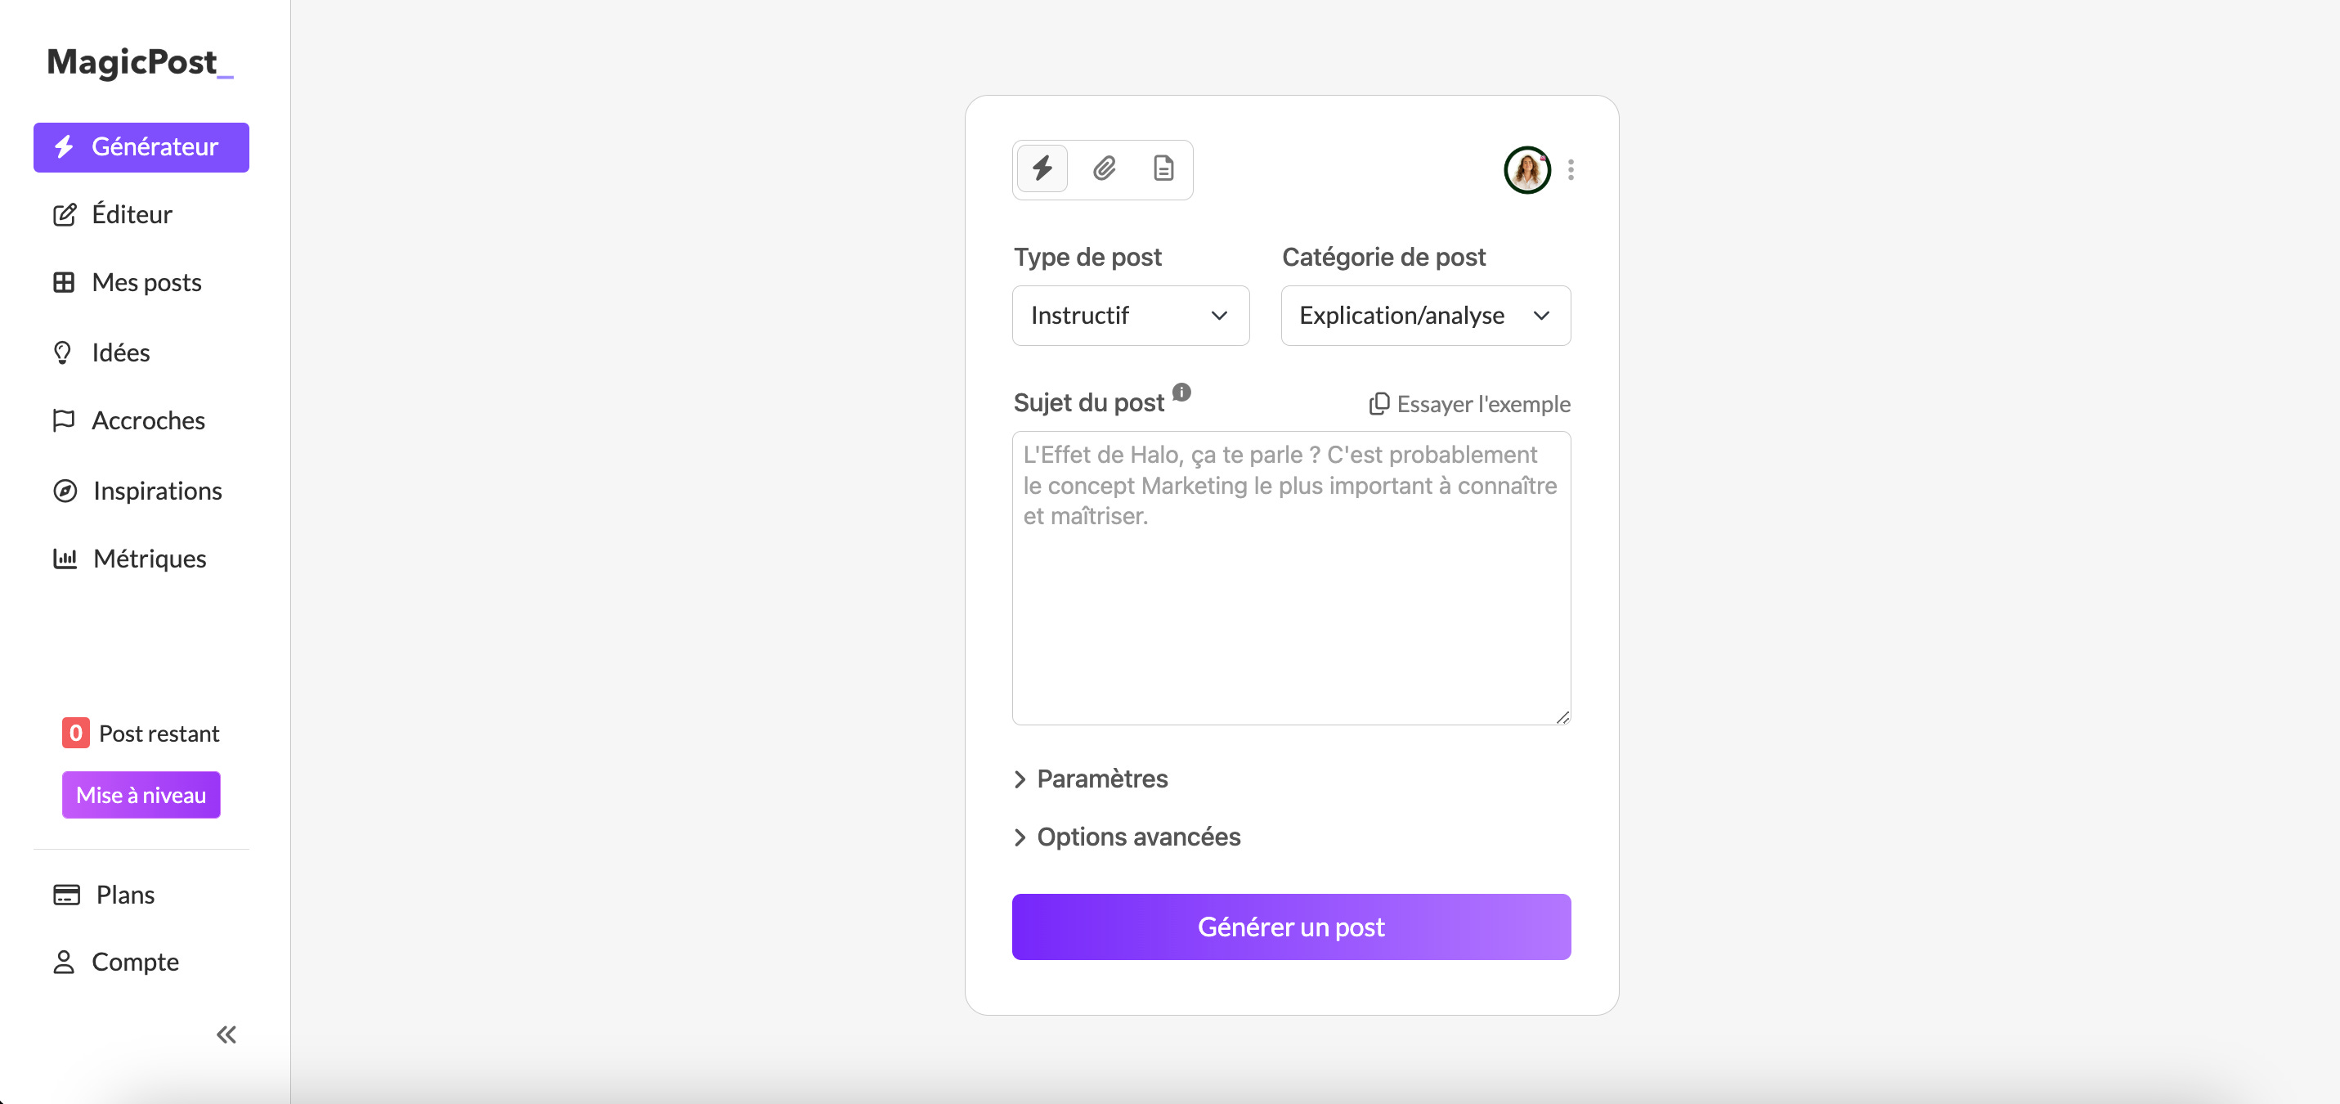Switch to the paperclip attachment mode
This screenshot has width=2340, height=1104.
point(1104,169)
